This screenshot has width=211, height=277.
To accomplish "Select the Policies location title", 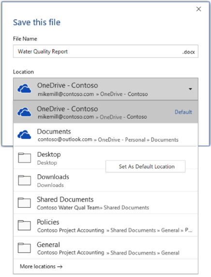I will coord(48,222).
